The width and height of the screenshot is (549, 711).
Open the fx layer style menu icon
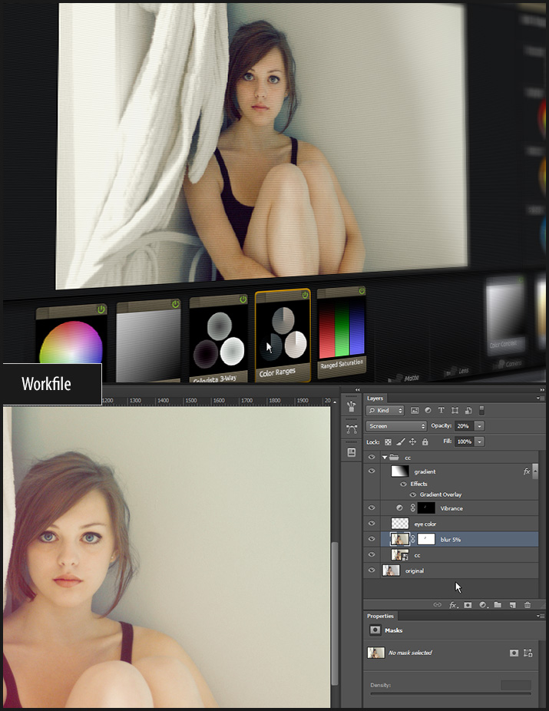tap(453, 605)
